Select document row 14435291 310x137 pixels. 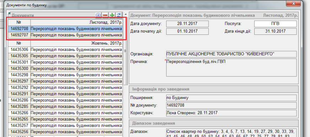click(65, 94)
